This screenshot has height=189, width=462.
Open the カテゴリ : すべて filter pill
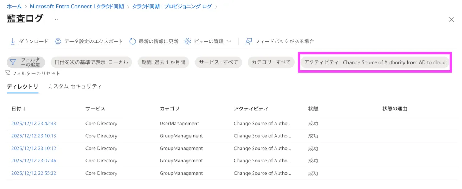pos(271,62)
